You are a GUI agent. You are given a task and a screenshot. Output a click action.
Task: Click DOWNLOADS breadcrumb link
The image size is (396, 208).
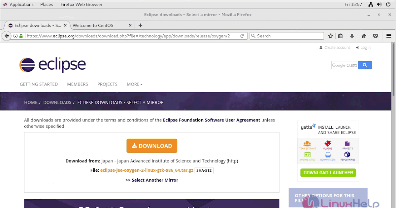(57, 102)
